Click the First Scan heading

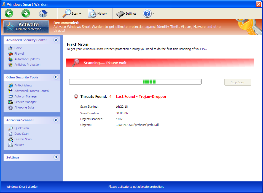pos(77,44)
